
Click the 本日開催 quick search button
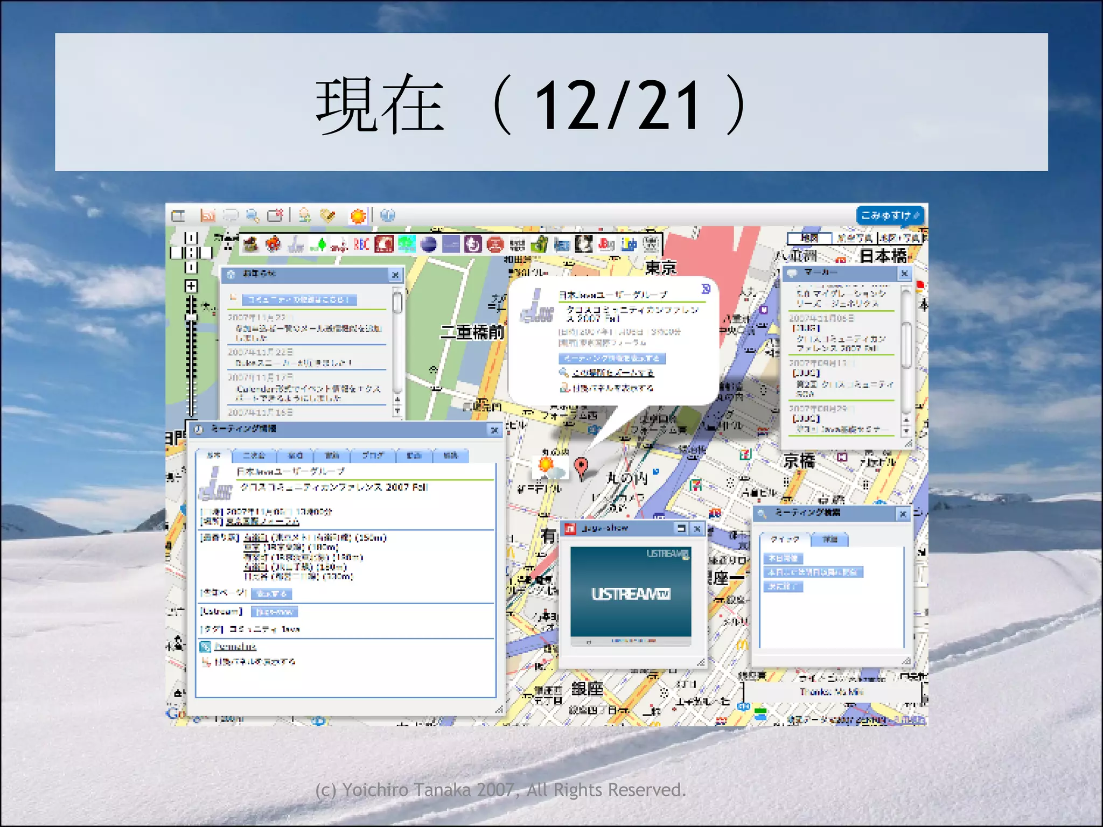pos(783,558)
